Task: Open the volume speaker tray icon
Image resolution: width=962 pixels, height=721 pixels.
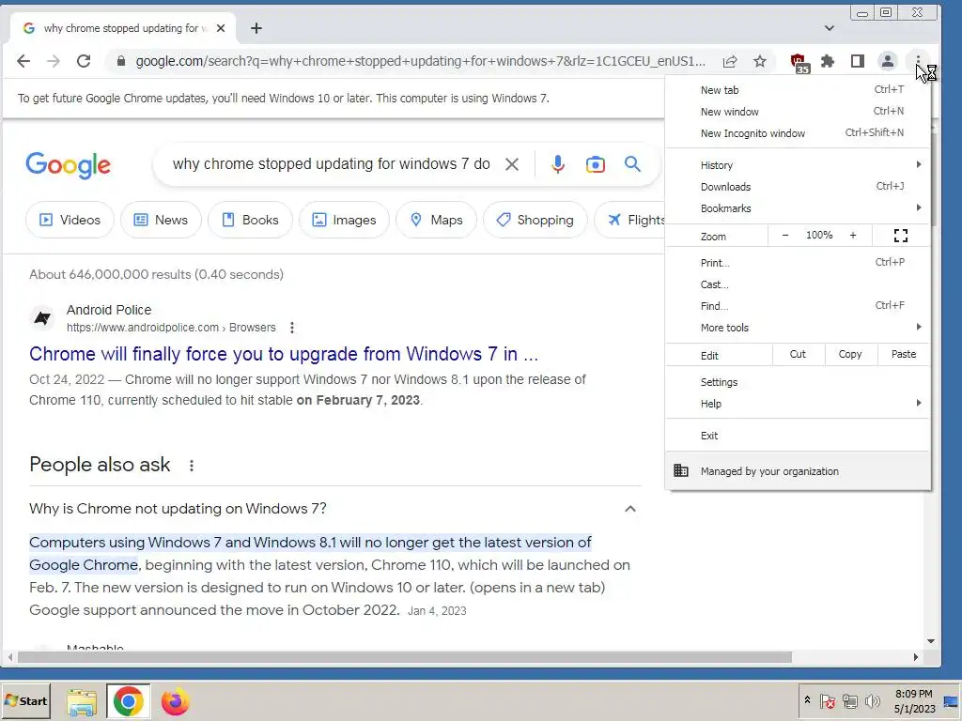Action: (872, 700)
